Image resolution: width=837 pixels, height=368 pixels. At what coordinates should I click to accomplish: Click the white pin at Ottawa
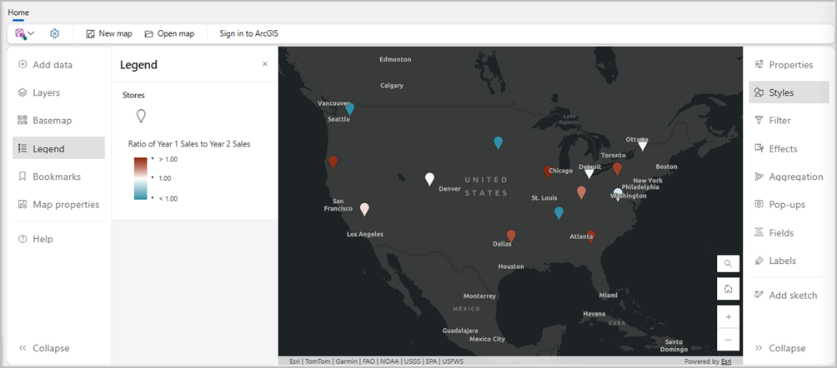coord(643,145)
